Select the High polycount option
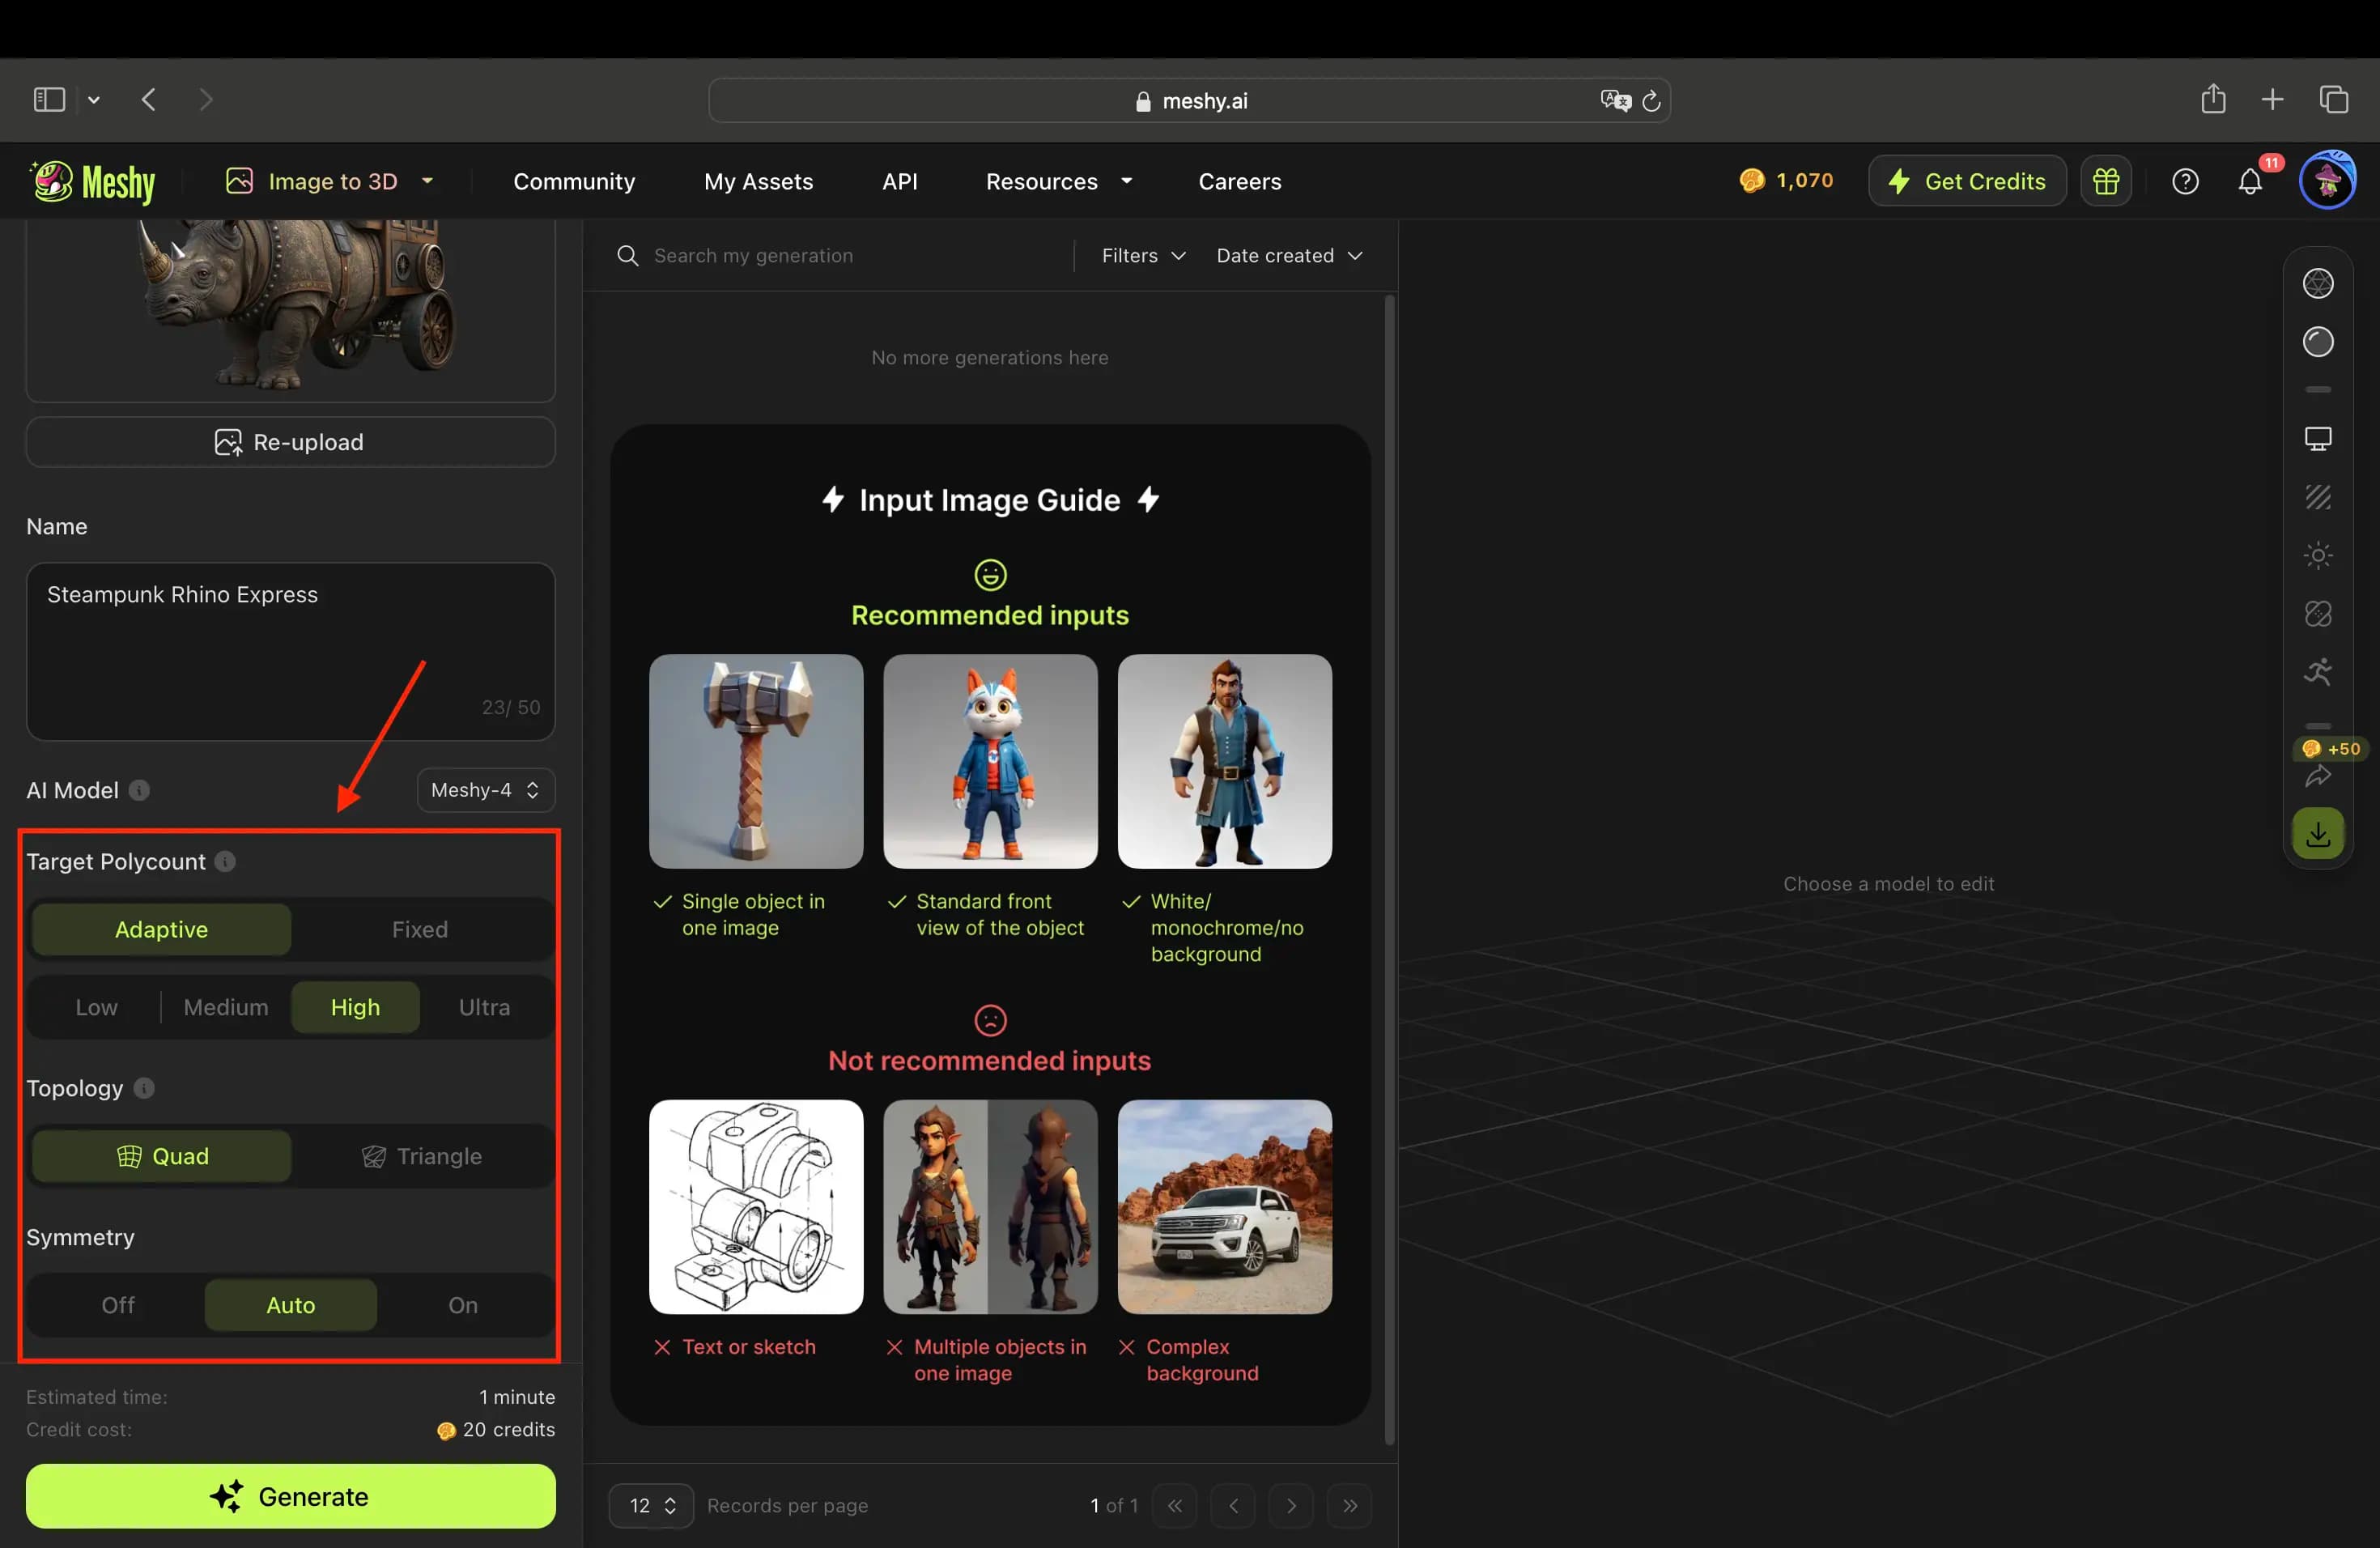This screenshot has width=2380, height=1548. click(355, 1005)
